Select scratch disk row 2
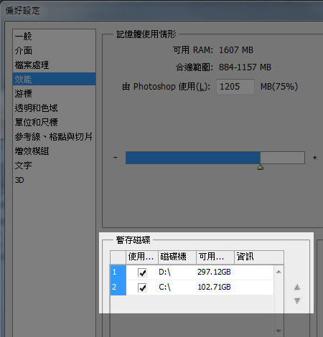The height and width of the screenshot is (337, 323). [x=118, y=288]
